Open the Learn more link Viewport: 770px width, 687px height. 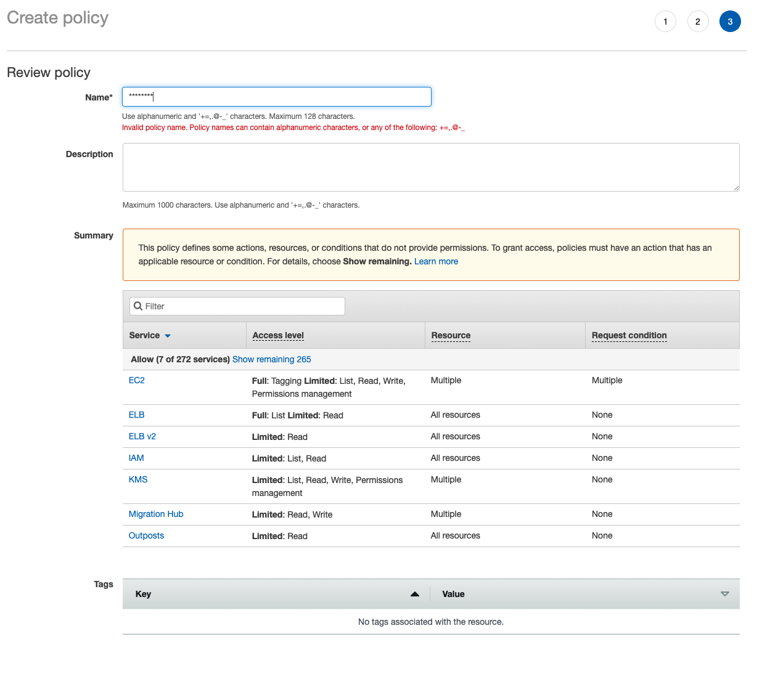coord(436,261)
